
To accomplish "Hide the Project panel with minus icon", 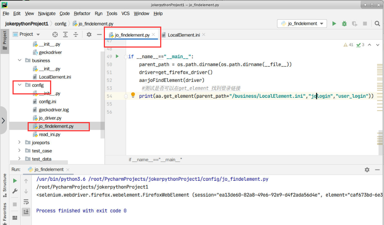I will pos(99,35).
